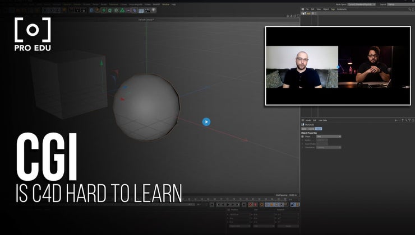Toggle Position keyframe recording icon
The image size is (415, 235).
tap(267, 205)
